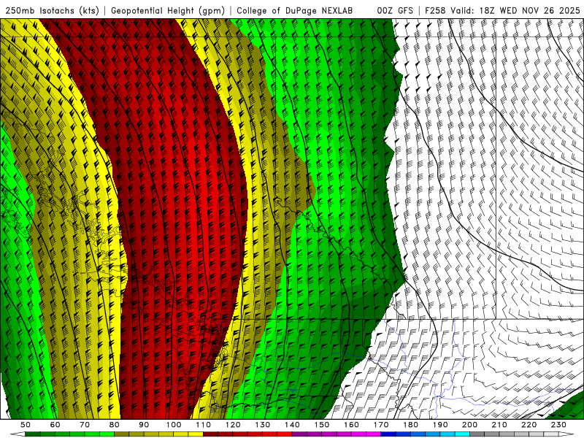Select the brightest green 75-80 kt color bar swatch

[x=107, y=434]
